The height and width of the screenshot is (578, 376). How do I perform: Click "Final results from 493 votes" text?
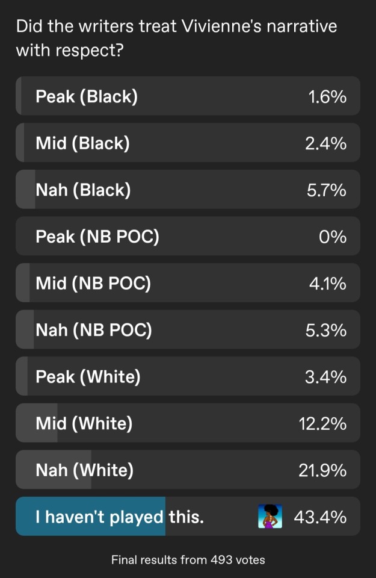coord(188,560)
